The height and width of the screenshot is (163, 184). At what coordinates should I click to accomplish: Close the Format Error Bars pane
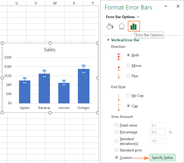click(178, 6)
